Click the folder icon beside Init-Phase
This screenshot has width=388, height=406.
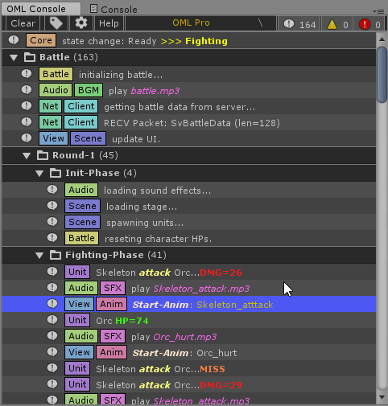pyautogui.click(x=56, y=173)
